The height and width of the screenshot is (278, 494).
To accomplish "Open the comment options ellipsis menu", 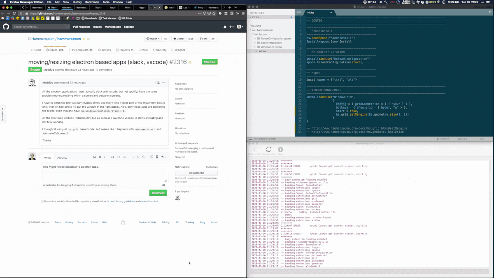I will point(163,82).
